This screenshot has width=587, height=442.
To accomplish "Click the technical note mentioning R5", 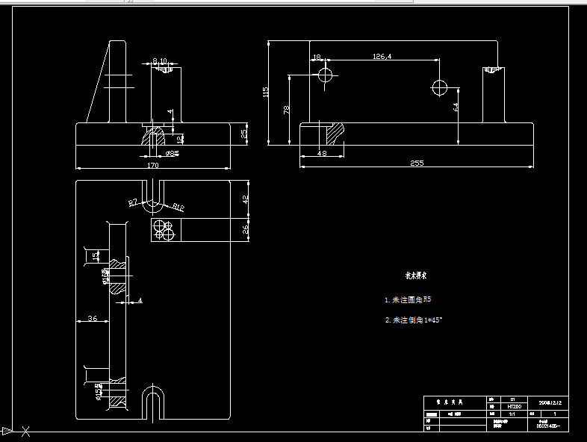I will [408, 300].
